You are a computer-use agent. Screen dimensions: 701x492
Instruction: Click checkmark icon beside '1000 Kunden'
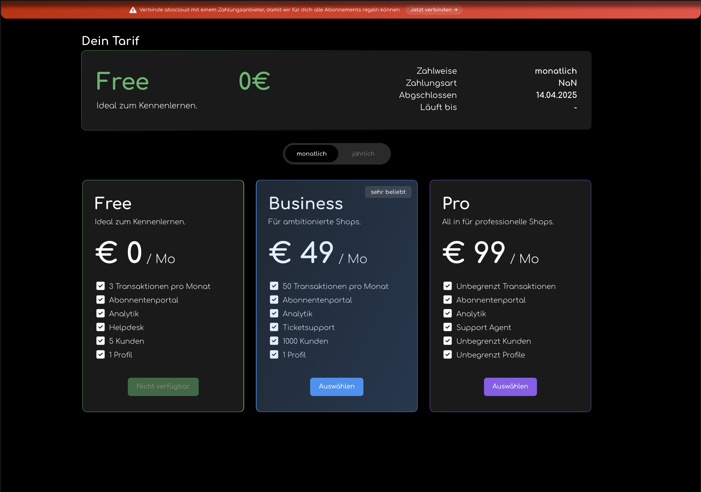tap(274, 341)
